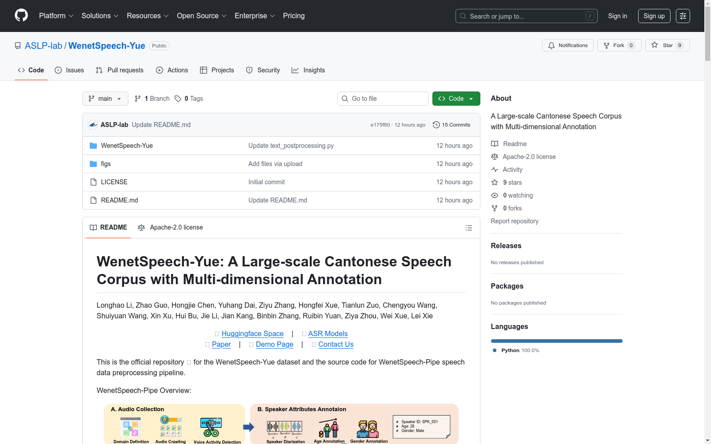This screenshot has width=711, height=444.
Task: Switch to the Apache-2.0 license tab
Action: [170, 227]
